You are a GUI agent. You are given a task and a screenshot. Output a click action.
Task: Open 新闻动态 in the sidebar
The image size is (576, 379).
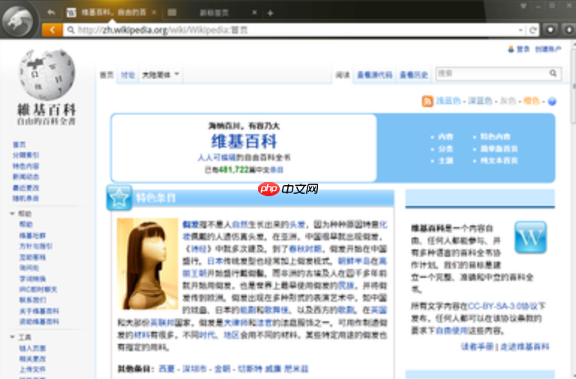pyautogui.click(x=25, y=177)
